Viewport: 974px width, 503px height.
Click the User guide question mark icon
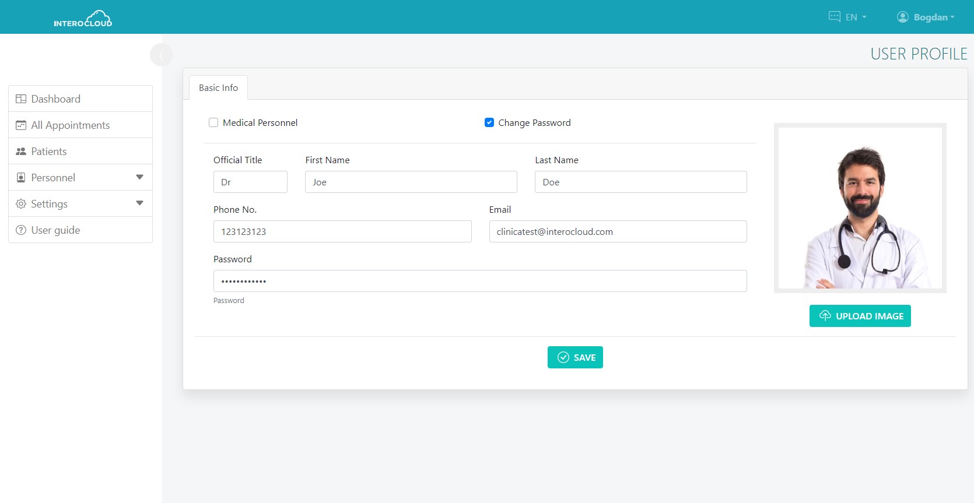21,230
